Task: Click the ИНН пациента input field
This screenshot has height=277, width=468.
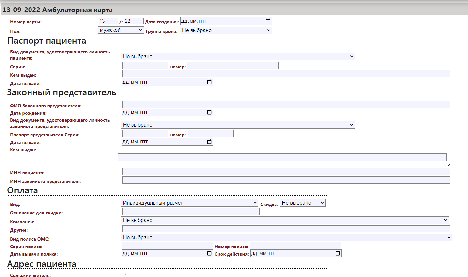Action: click(x=286, y=171)
